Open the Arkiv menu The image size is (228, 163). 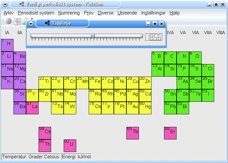point(8,13)
